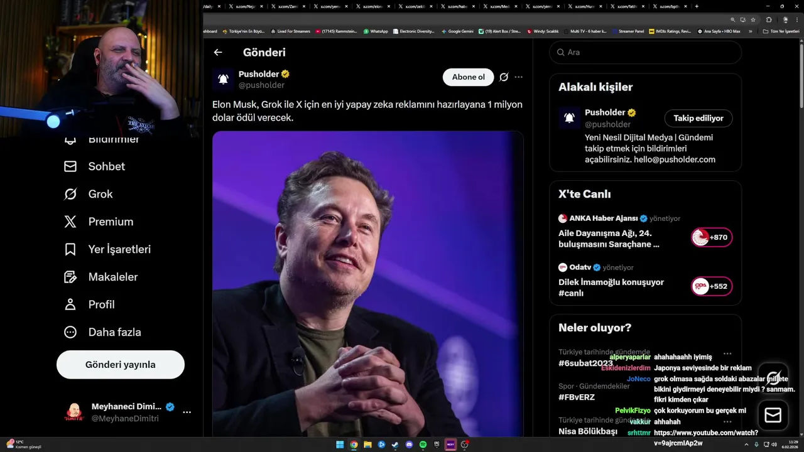Open Grok from the left sidebar

coord(89,194)
